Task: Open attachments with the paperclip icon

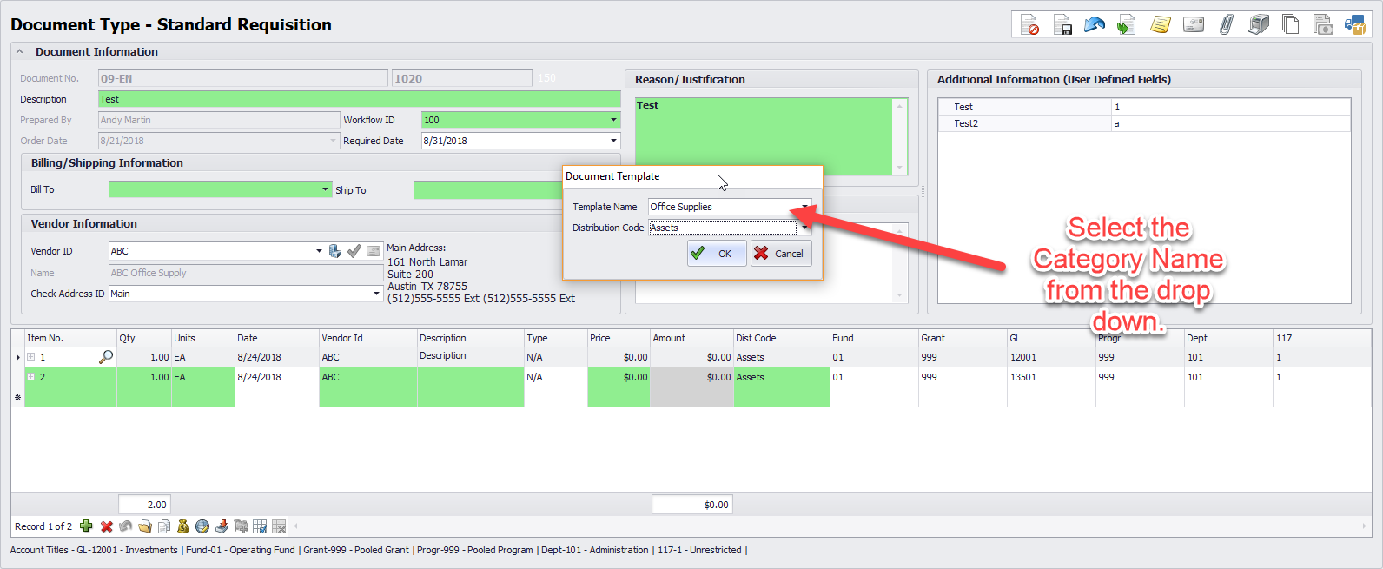Action: pos(1226,25)
